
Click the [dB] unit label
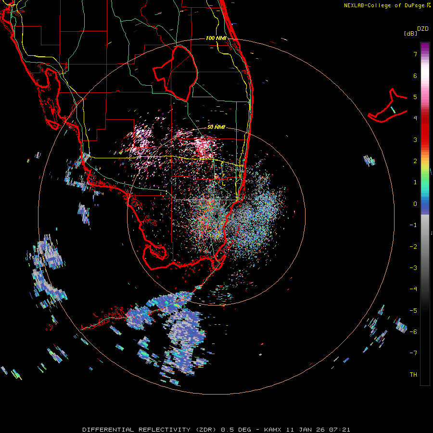tap(410, 33)
